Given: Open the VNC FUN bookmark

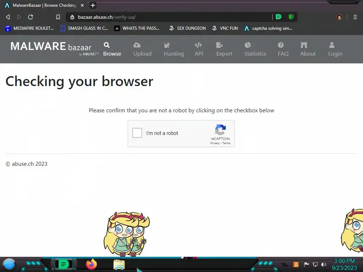Looking at the screenshot, I should (225, 28).
